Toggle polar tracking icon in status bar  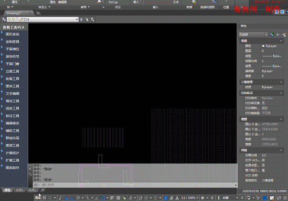tap(78, 198)
